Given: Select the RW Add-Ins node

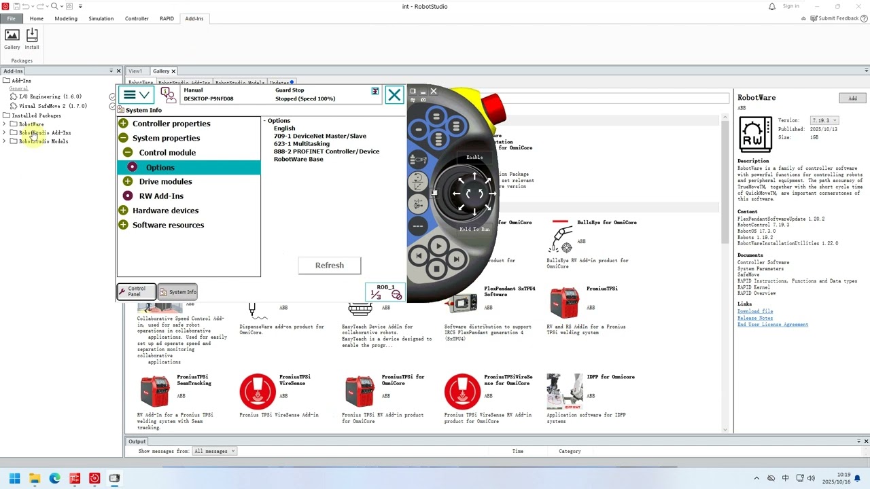Looking at the screenshot, I should [161, 196].
